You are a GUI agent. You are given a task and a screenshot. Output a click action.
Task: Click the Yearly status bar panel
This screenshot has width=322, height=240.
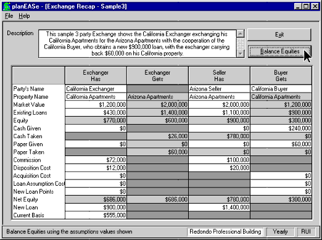tap(280, 232)
